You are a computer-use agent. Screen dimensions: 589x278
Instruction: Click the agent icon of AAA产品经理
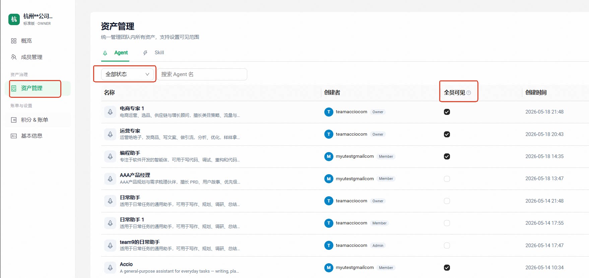pyautogui.click(x=110, y=179)
